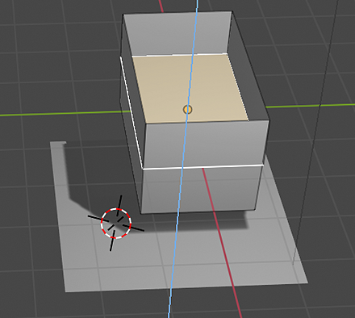Select the top-right back corner vertex
Viewport: 355px width, 318px height.
232,11
